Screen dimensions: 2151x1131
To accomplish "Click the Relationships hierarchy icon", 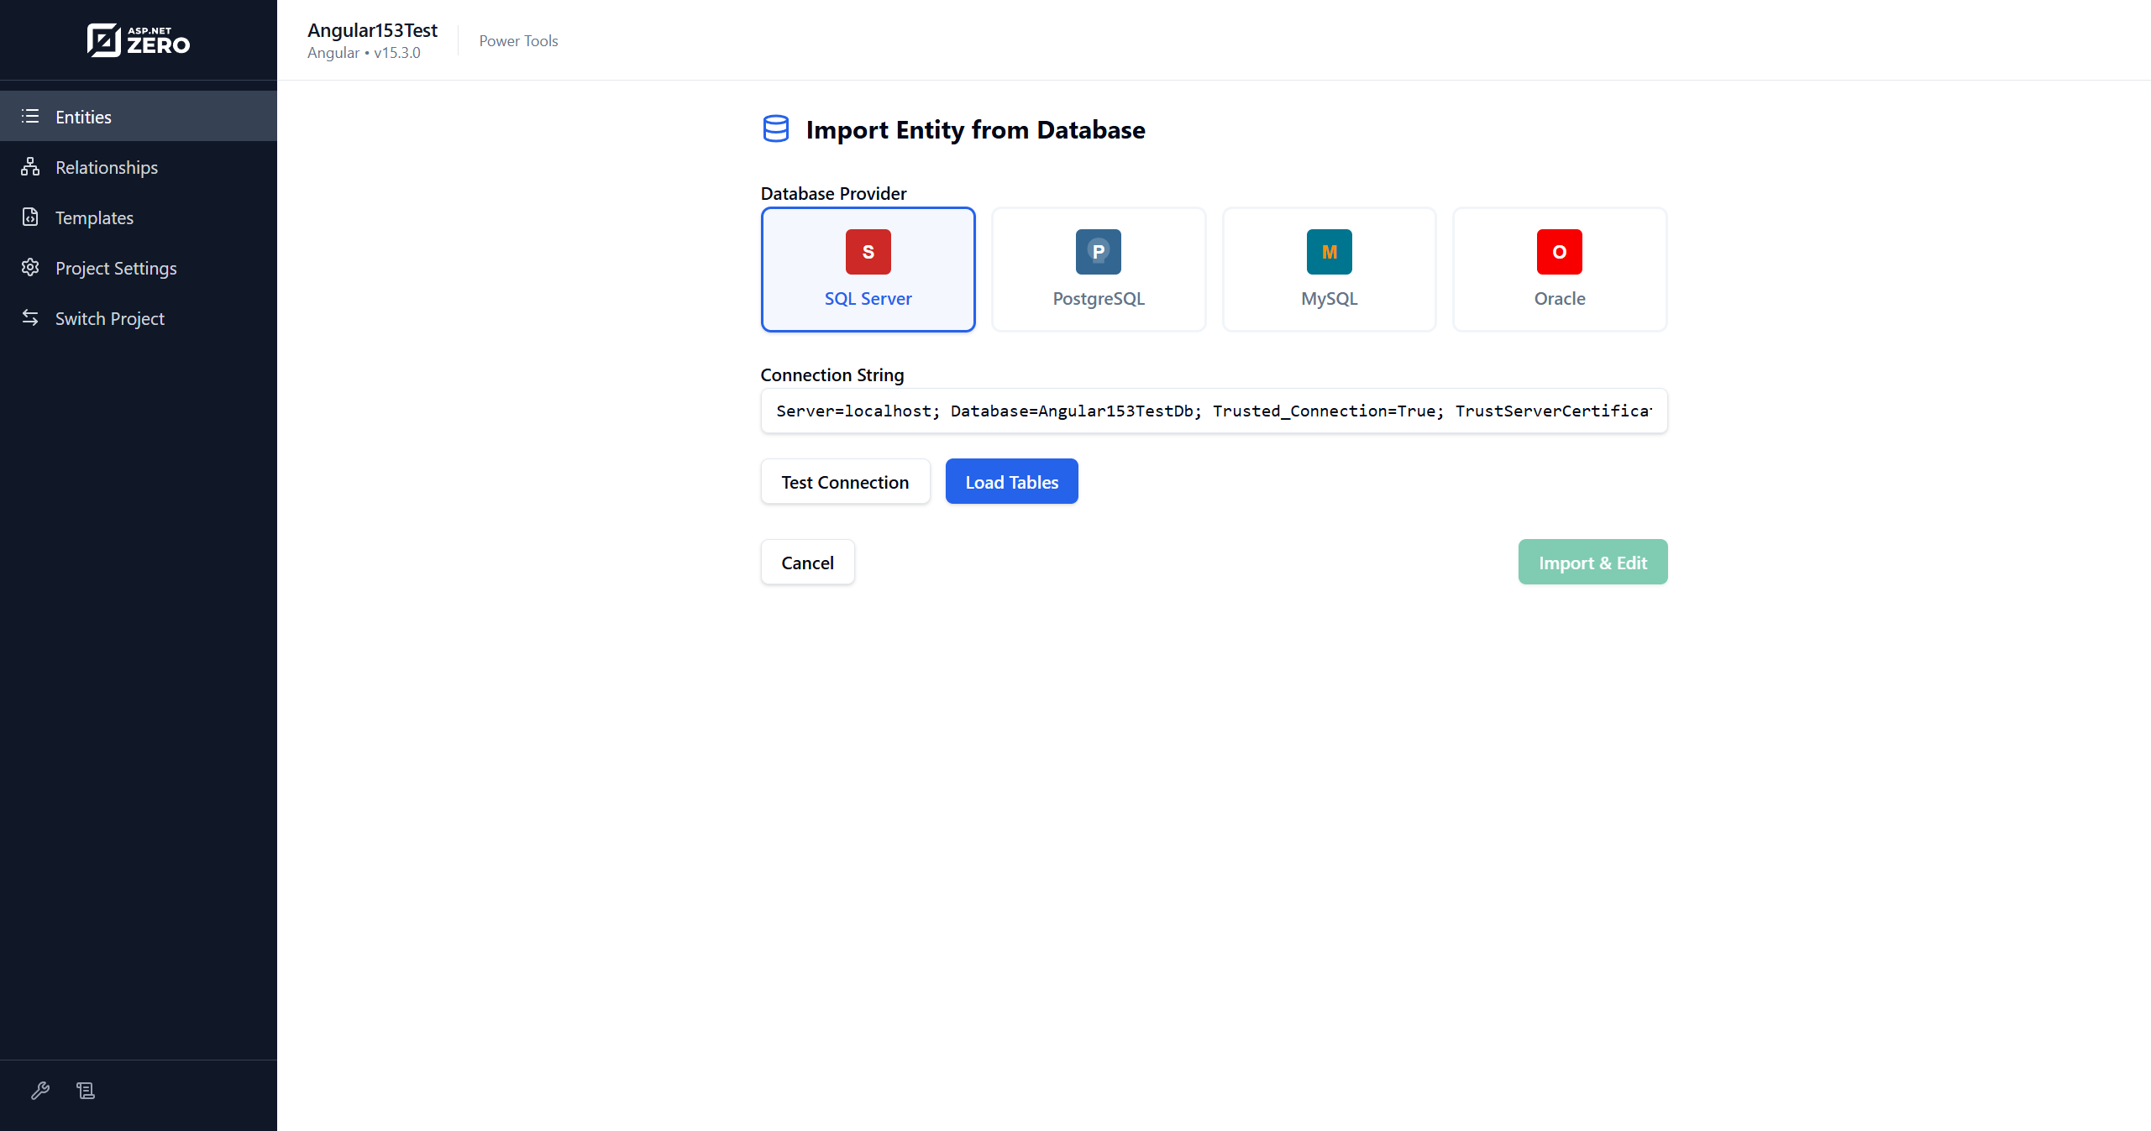I will coord(30,167).
